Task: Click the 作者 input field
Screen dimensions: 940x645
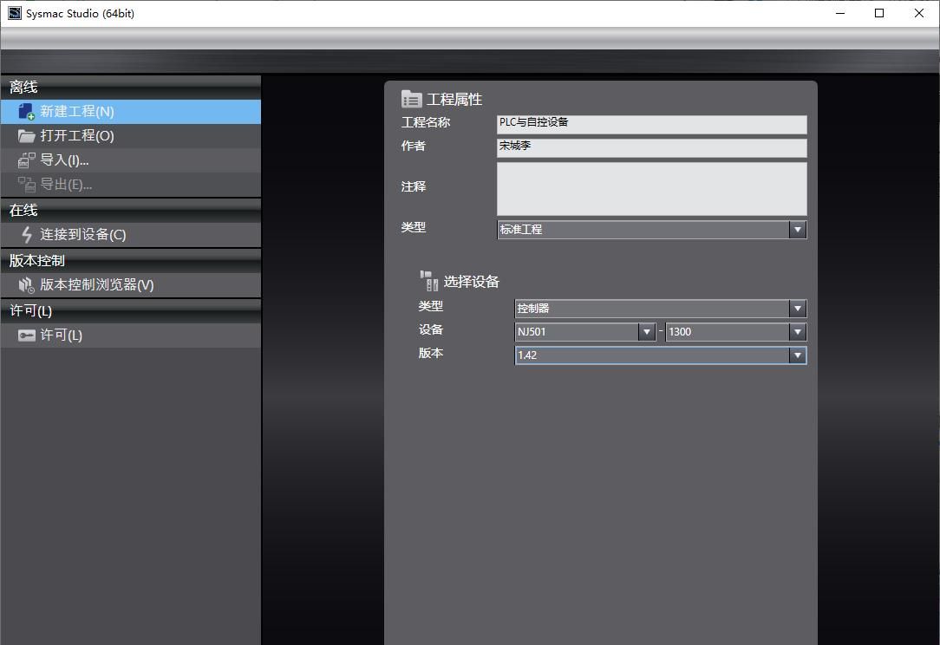Action: (x=651, y=148)
